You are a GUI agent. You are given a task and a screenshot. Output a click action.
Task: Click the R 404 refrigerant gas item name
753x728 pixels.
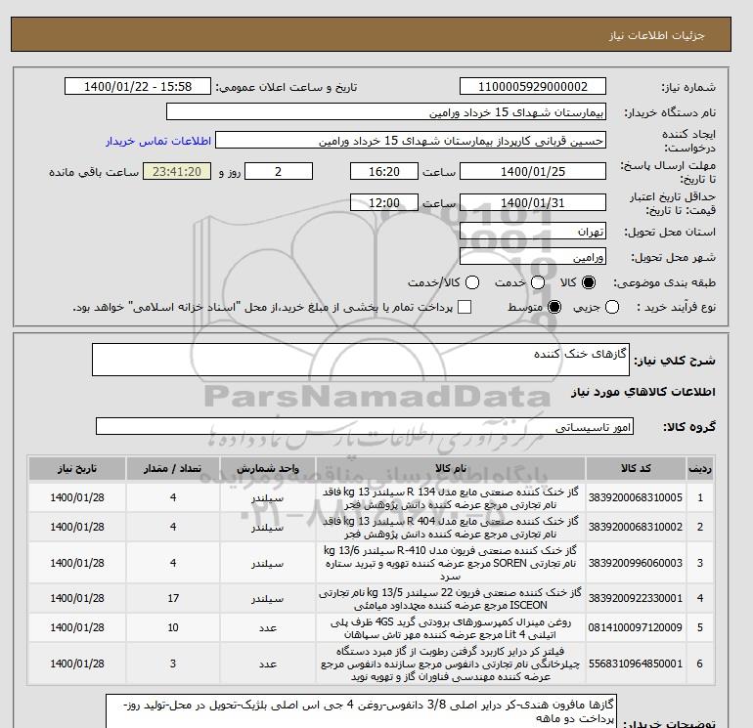click(x=451, y=528)
